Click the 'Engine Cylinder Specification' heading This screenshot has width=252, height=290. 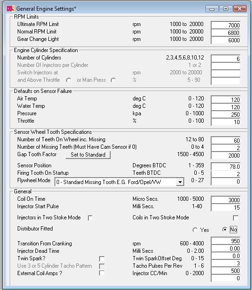point(46,50)
